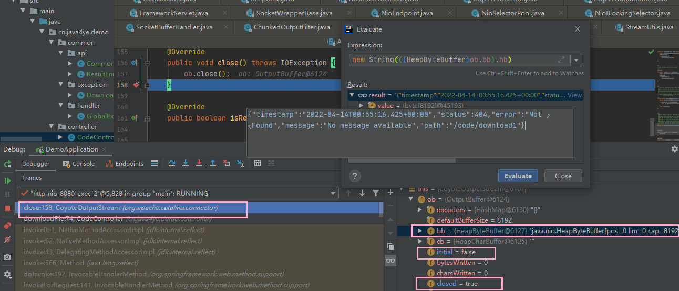
Task: Click the Close button in Evaluate dialog
Action: [563, 176]
